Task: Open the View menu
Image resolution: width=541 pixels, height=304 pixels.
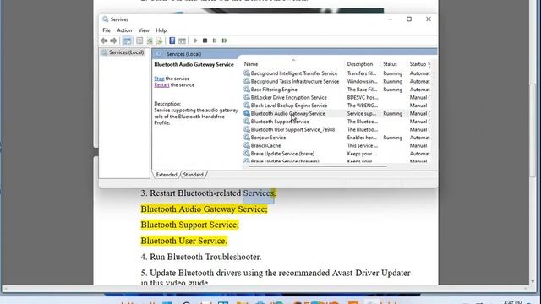Action: coord(144,30)
